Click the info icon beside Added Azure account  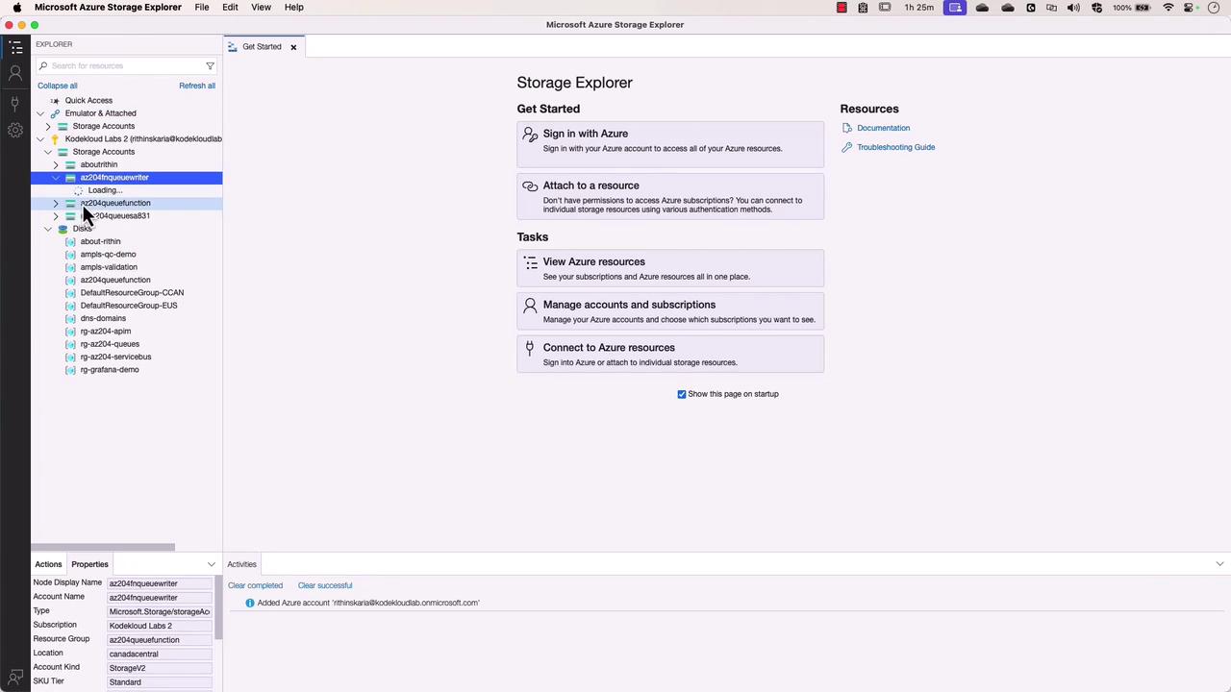pos(249,604)
